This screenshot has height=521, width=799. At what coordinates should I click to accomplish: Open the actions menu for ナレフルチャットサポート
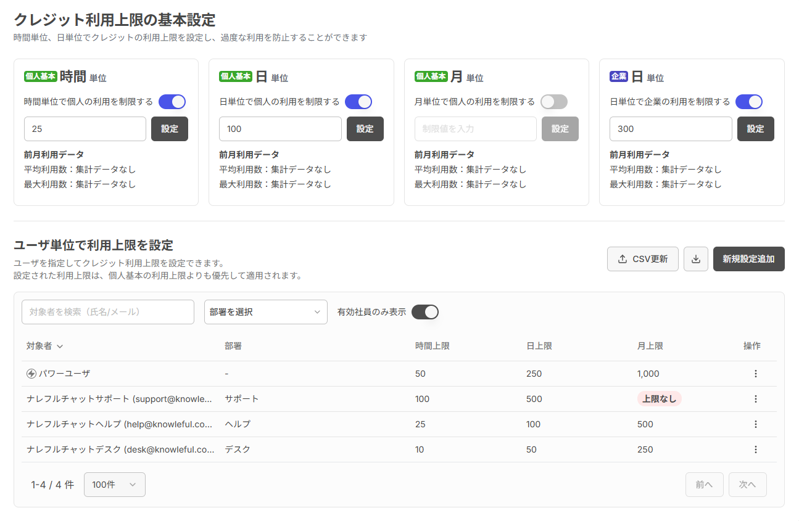click(x=756, y=399)
